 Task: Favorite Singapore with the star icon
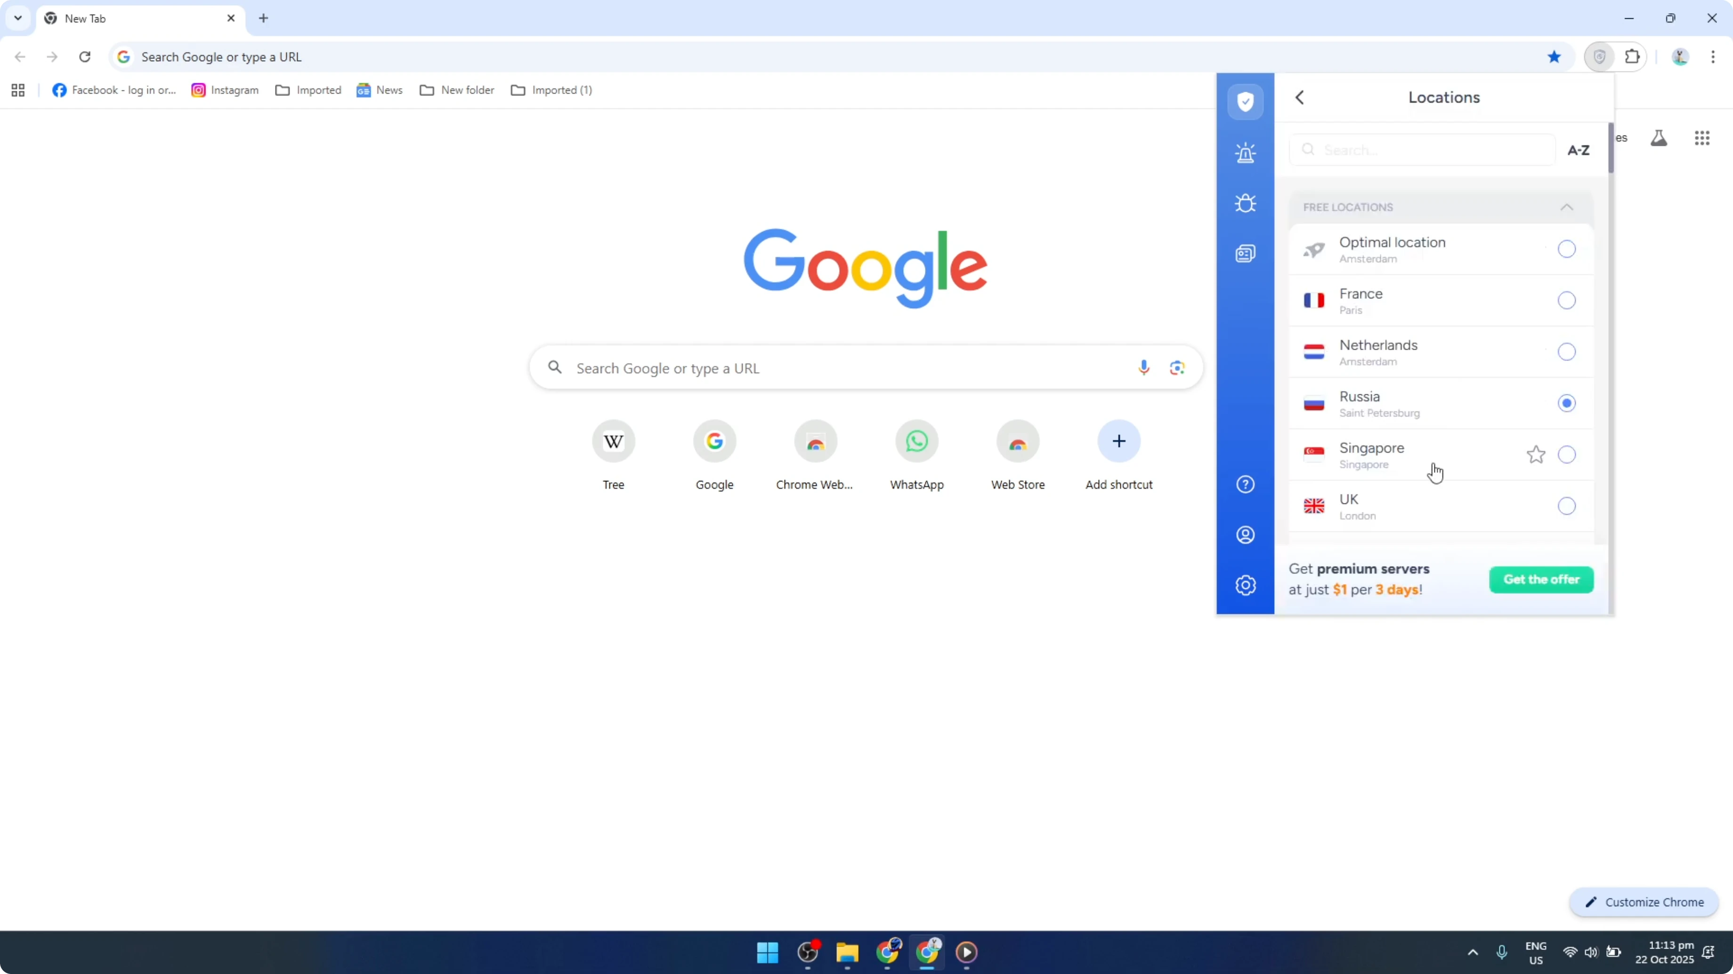tap(1536, 455)
